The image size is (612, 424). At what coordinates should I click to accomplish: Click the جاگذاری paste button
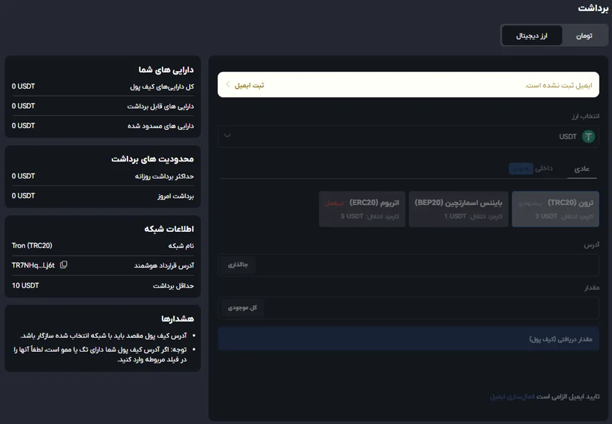pyautogui.click(x=238, y=264)
